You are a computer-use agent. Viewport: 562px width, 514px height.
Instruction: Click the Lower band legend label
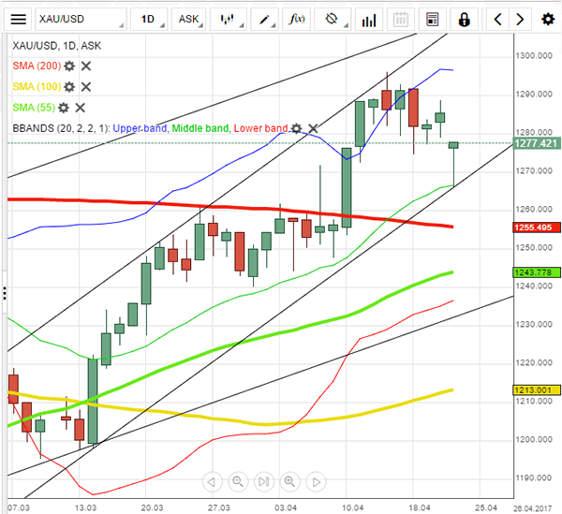(x=261, y=128)
